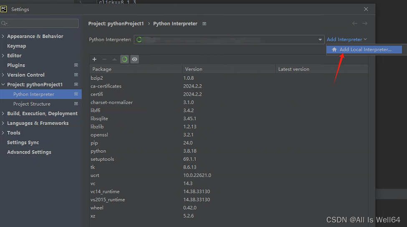Select the libzlib package row

(228, 126)
